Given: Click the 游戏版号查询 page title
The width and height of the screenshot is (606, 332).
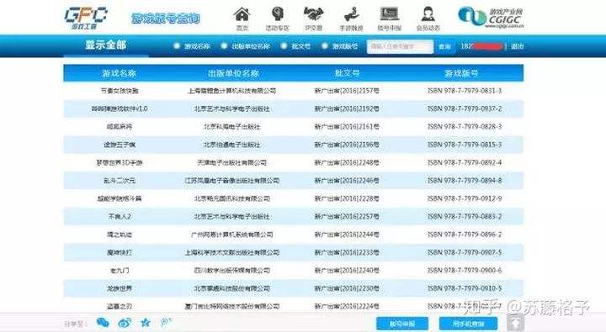Looking at the screenshot, I should 166,18.
